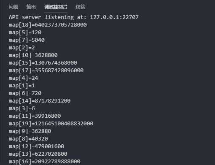Screen dimensions: 215x165
Task: Select the map[9]=362880 line
Action: click(x=30, y=131)
